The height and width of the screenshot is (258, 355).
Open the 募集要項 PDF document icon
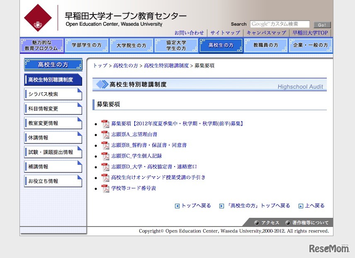[105, 123]
